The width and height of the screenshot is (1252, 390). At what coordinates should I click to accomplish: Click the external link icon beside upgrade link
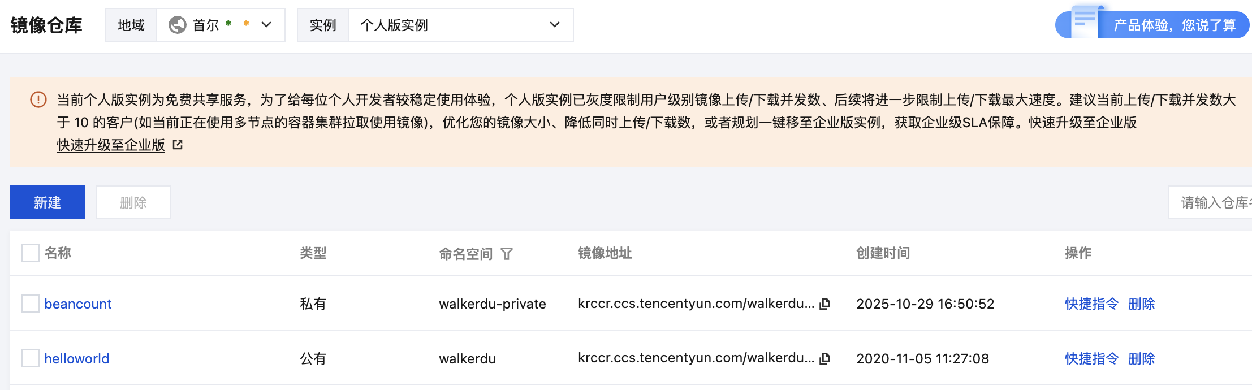tap(178, 145)
